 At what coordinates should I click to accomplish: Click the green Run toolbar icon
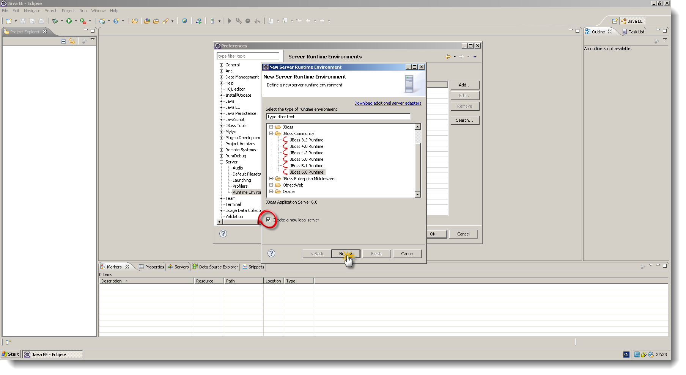pos(70,21)
